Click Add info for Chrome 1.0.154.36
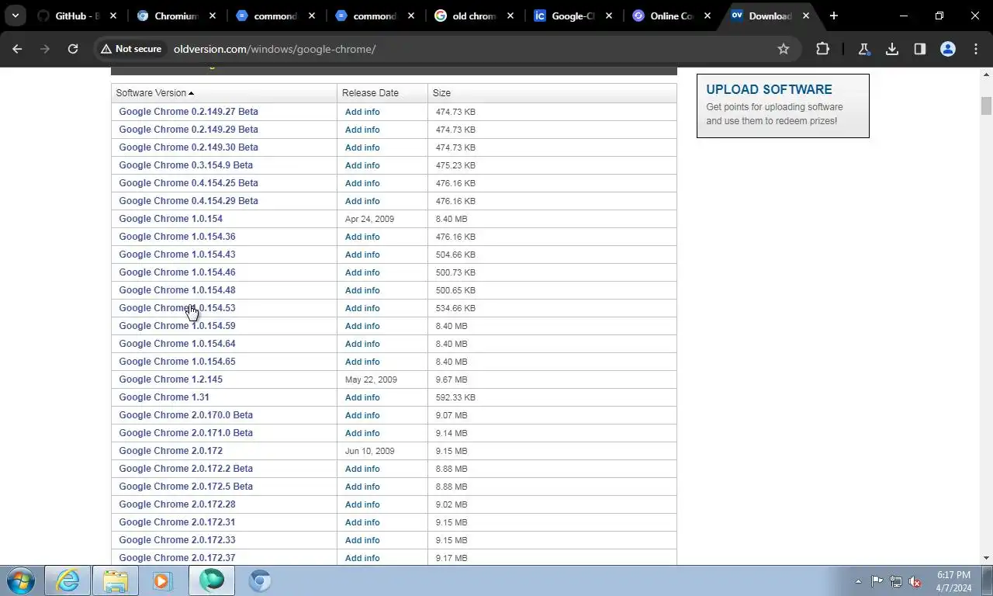Viewport: 993px width, 596px height. click(x=362, y=237)
